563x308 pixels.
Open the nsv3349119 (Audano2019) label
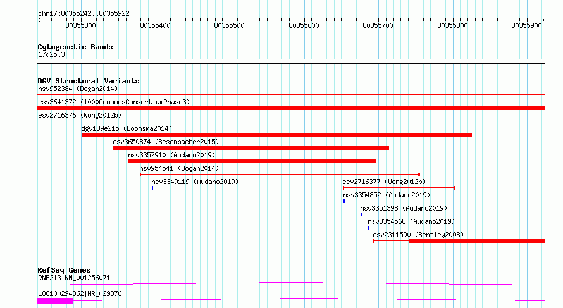[195, 182]
